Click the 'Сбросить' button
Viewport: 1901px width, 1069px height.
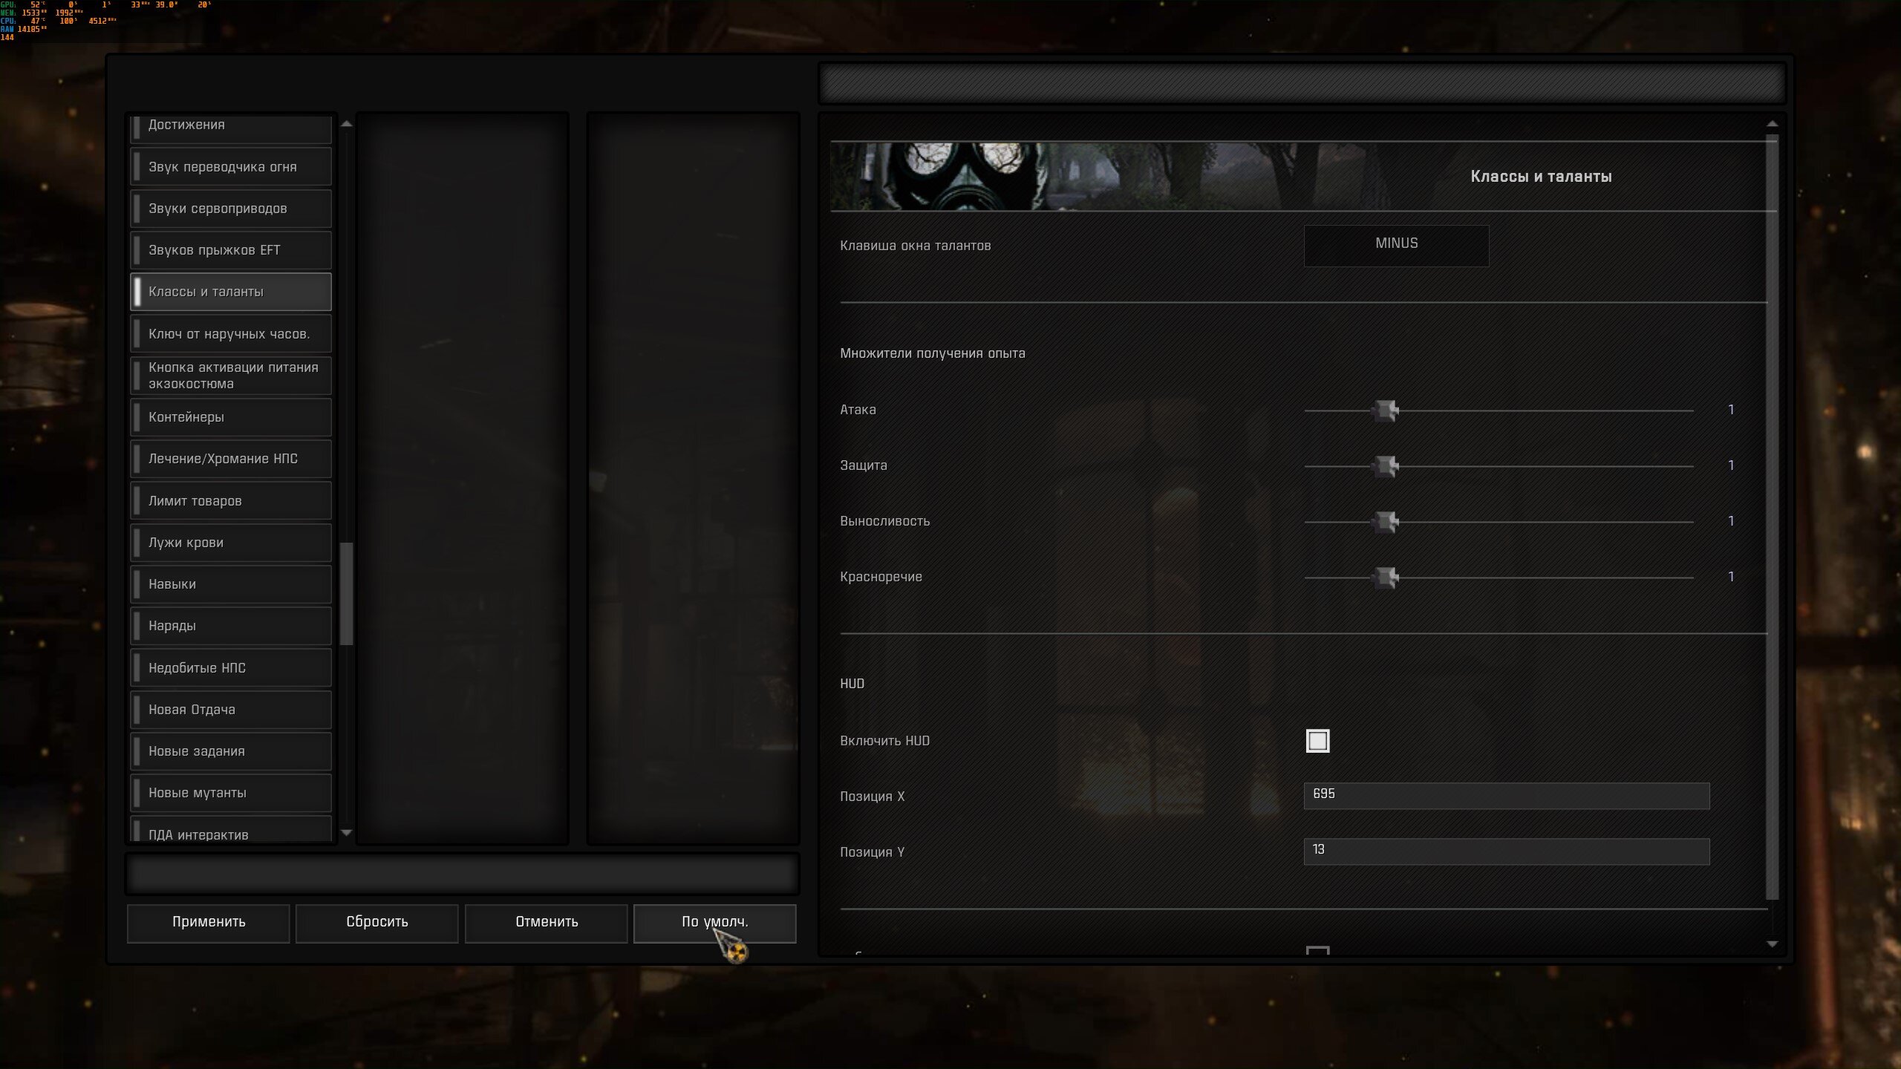click(x=377, y=923)
